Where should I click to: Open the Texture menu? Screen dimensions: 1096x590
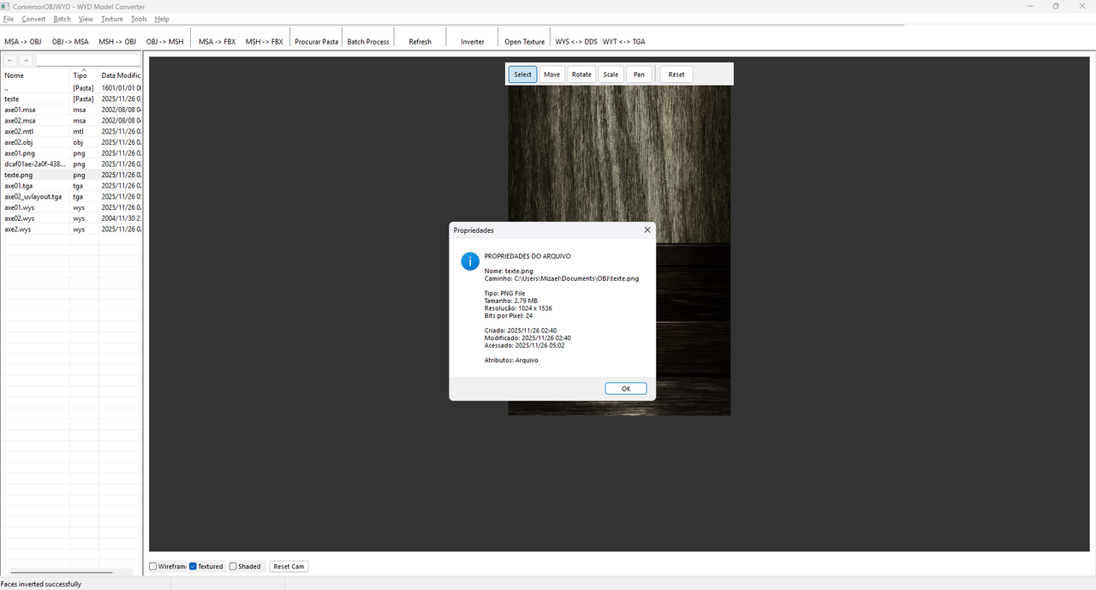112,19
